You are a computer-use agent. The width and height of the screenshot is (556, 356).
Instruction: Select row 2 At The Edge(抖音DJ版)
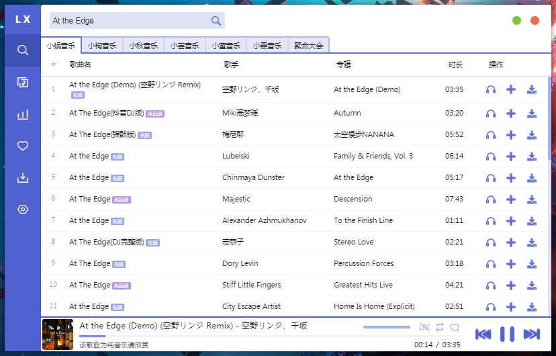point(106,113)
